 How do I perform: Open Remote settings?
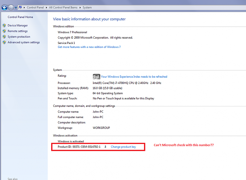coord(18,31)
